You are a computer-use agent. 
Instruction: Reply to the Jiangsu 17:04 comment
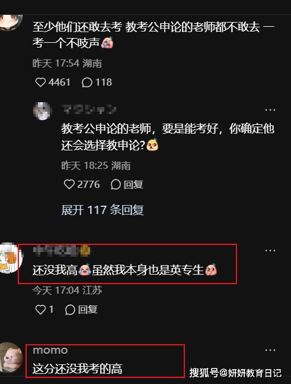pos(81,310)
